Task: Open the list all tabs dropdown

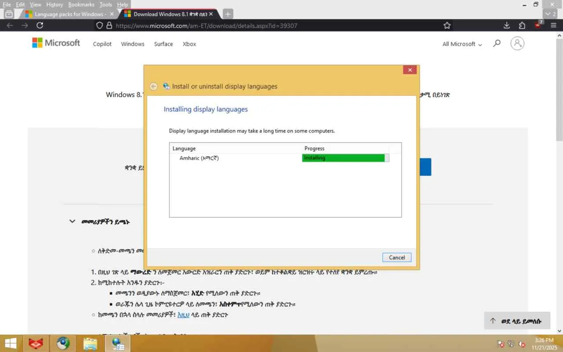Action: (x=550, y=14)
